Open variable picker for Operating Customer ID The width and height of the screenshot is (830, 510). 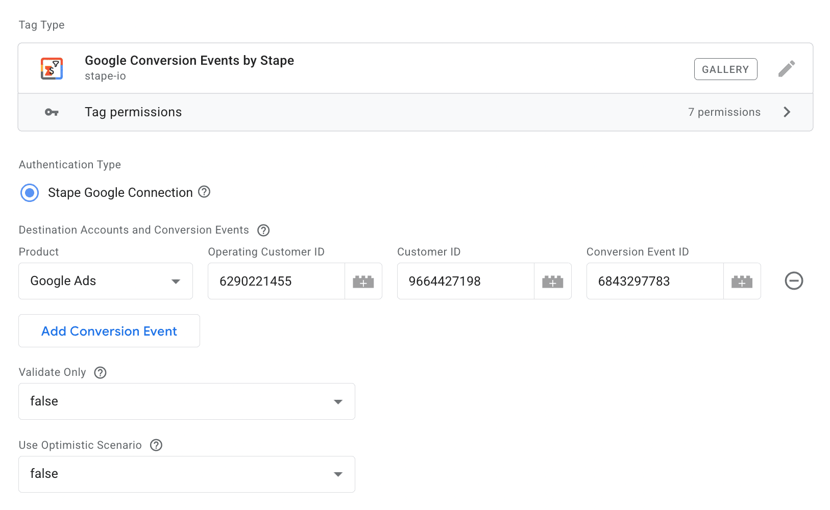click(363, 281)
